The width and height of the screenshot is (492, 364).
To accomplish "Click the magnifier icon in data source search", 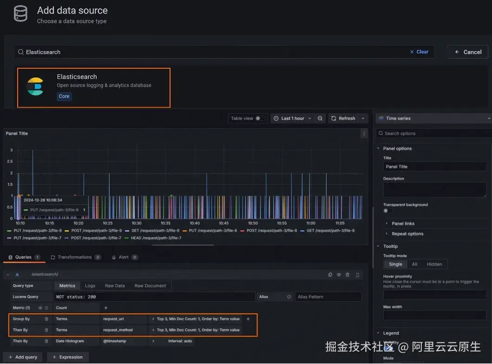I will (x=21, y=52).
